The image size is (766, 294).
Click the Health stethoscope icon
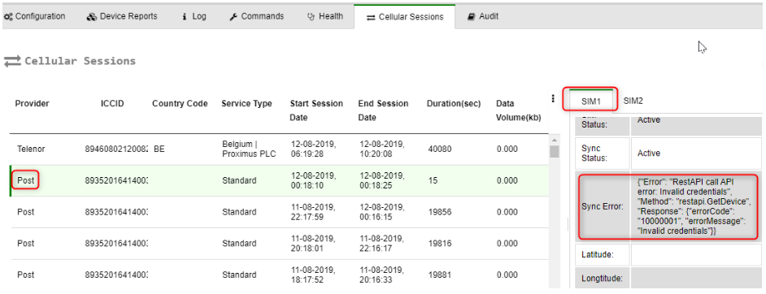coord(311,16)
